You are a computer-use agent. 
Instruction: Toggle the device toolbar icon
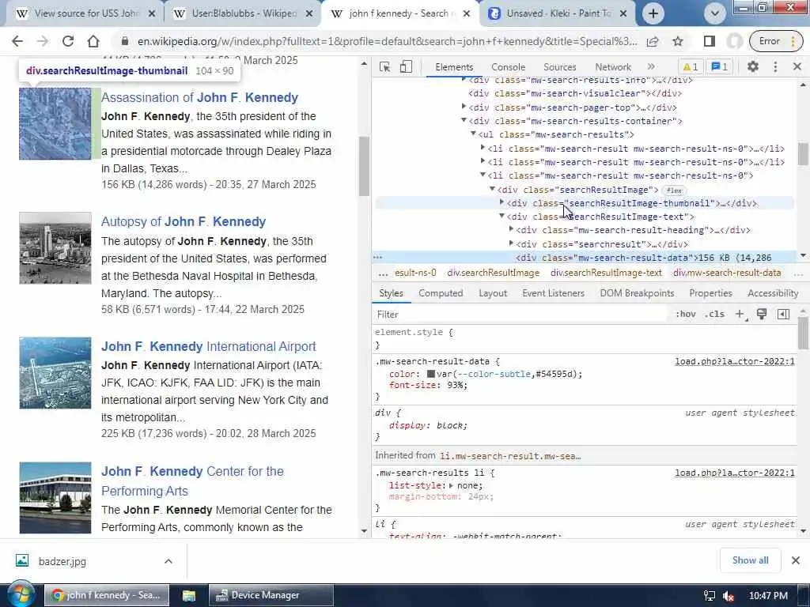pyautogui.click(x=406, y=66)
